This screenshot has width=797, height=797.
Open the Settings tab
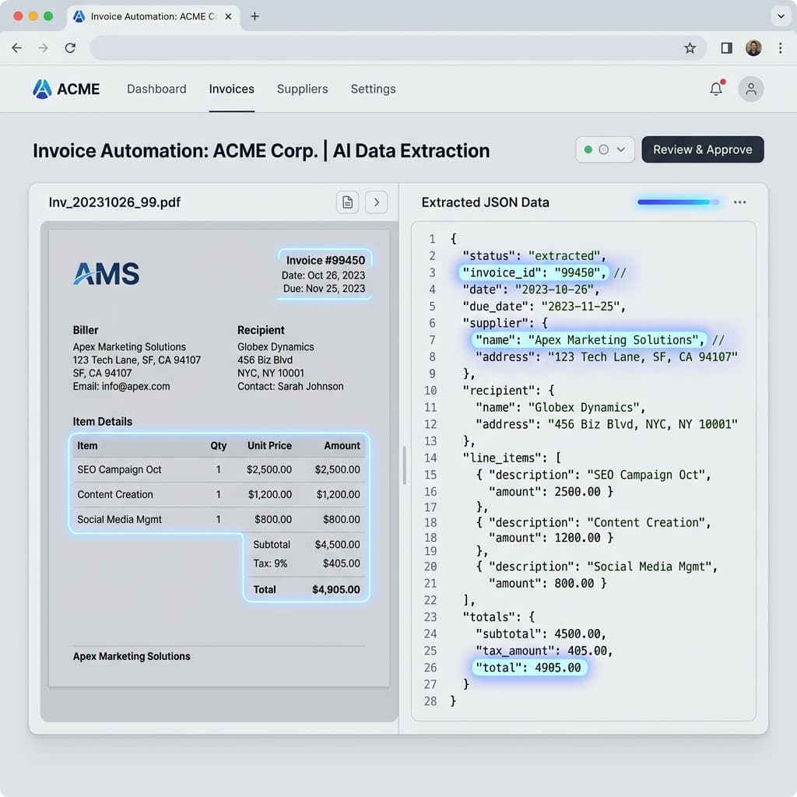pyautogui.click(x=373, y=89)
